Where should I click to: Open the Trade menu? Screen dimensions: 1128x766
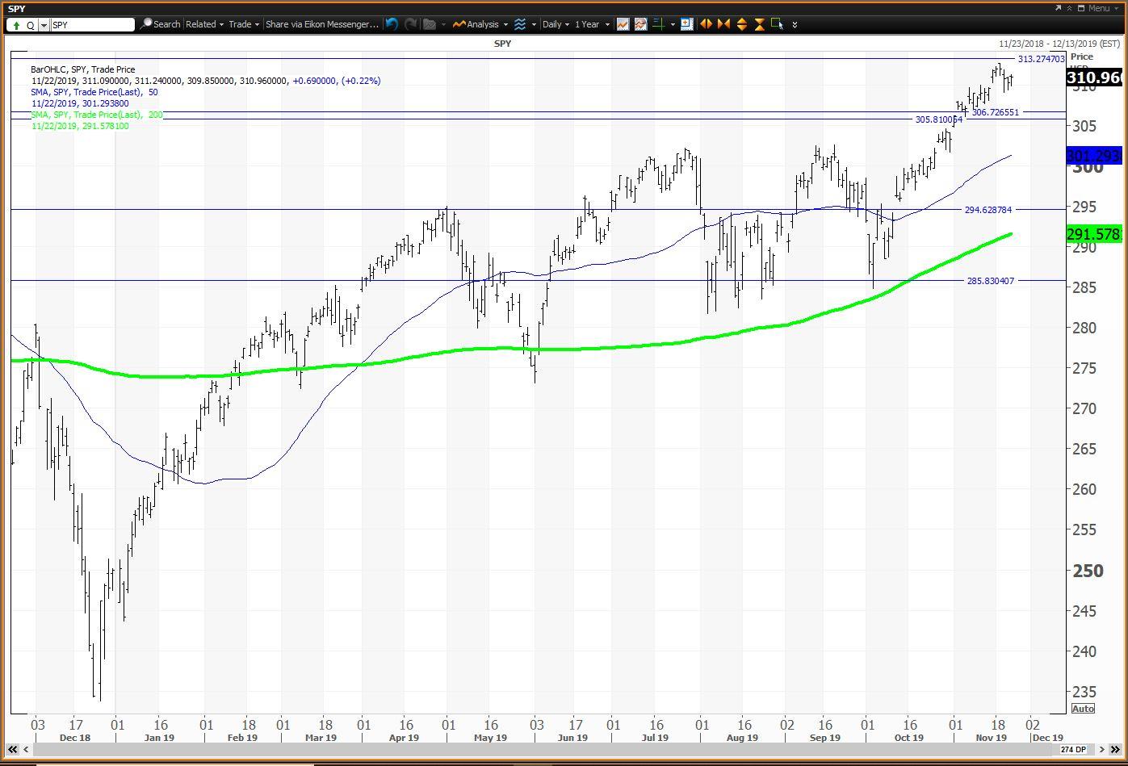[243, 24]
